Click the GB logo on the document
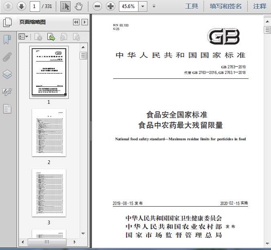The image size is (271, 250). click(223, 37)
